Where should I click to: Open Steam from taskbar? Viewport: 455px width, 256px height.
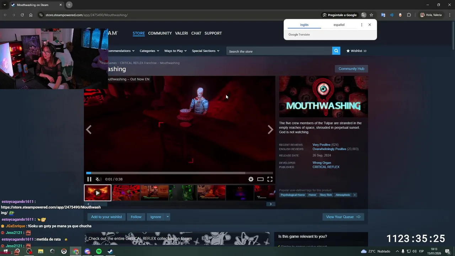[110, 251]
